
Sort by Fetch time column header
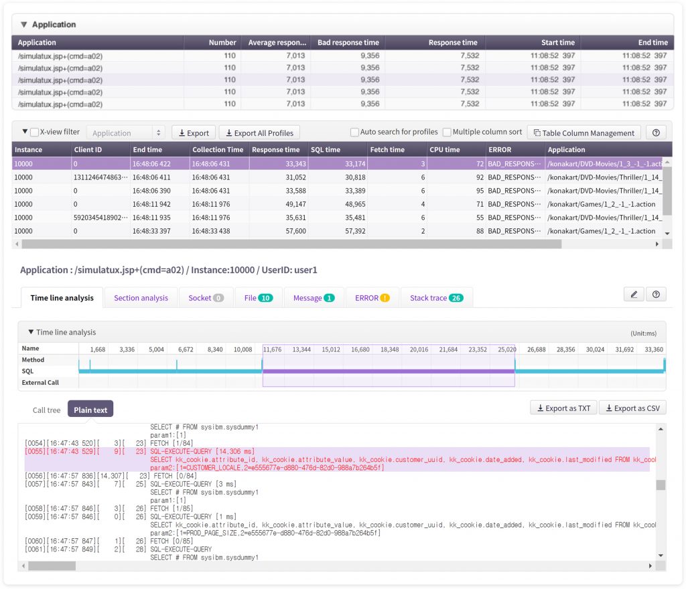coord(397,149)
